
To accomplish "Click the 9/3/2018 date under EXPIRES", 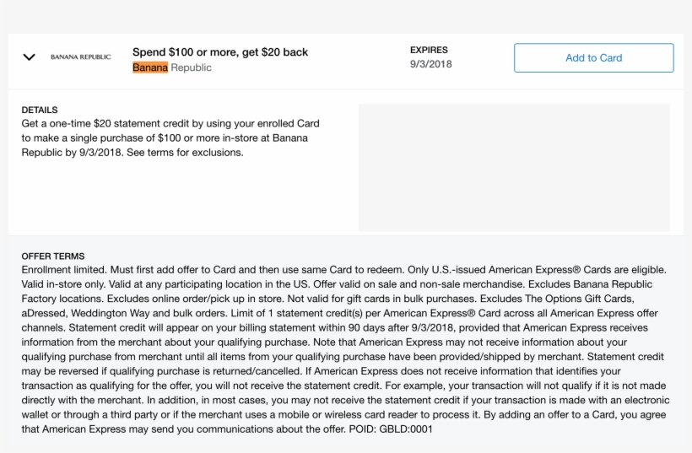I will [431, 64].
